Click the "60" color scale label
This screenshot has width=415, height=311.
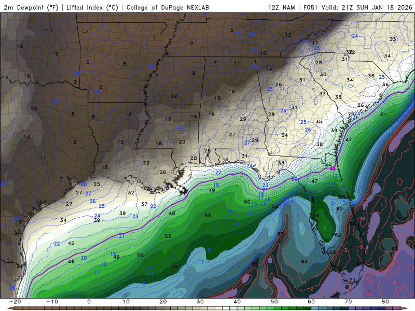pyautogui.click(x=311, y=302)
